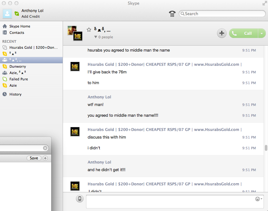Expand the 0 people participant list
The width and height of the screenshot is (268, 211).
(x=103, y=37)
